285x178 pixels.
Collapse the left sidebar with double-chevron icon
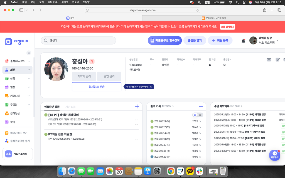pyautogui.click(x=29, y=53)
